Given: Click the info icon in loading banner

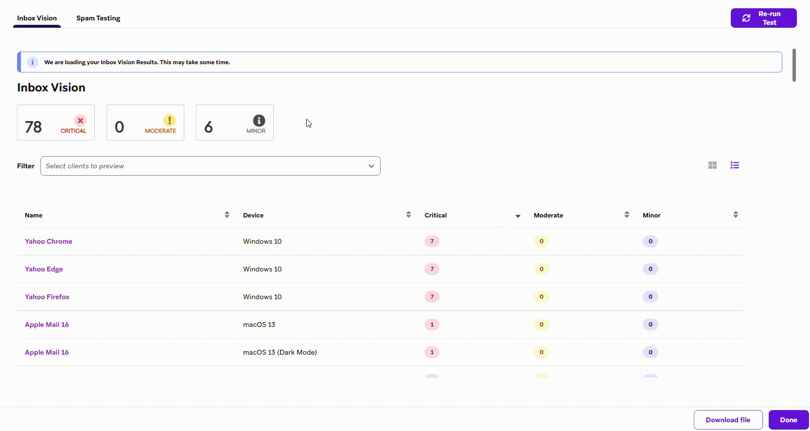Looking at the screenshot, I should pos(33,62).
